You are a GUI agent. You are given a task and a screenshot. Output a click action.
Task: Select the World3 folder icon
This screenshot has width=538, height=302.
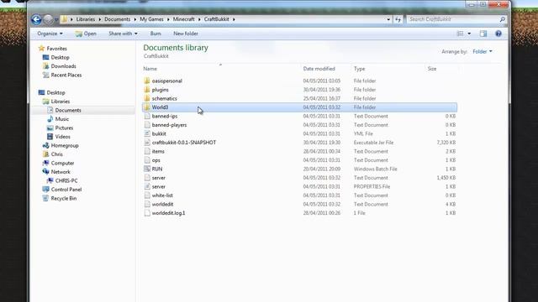(147, 107)
